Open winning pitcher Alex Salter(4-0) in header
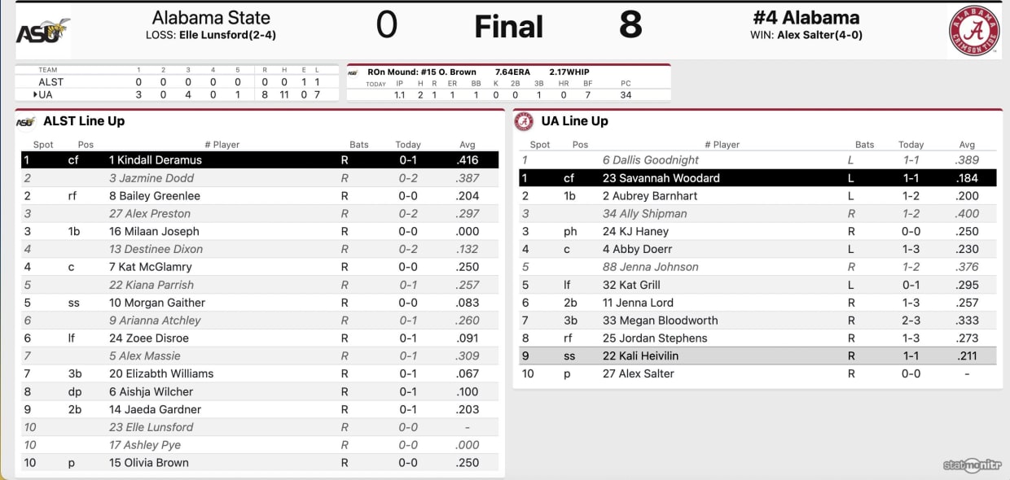This screenshot has height=480, width=1010. (820, 35)
